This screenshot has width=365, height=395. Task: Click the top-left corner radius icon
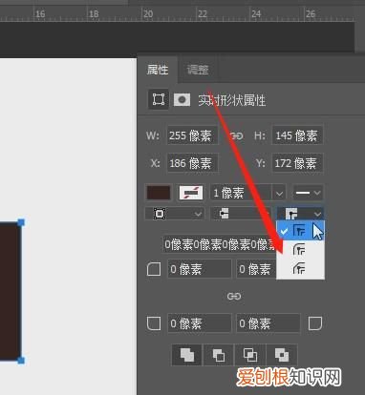(x=154, y=269)
